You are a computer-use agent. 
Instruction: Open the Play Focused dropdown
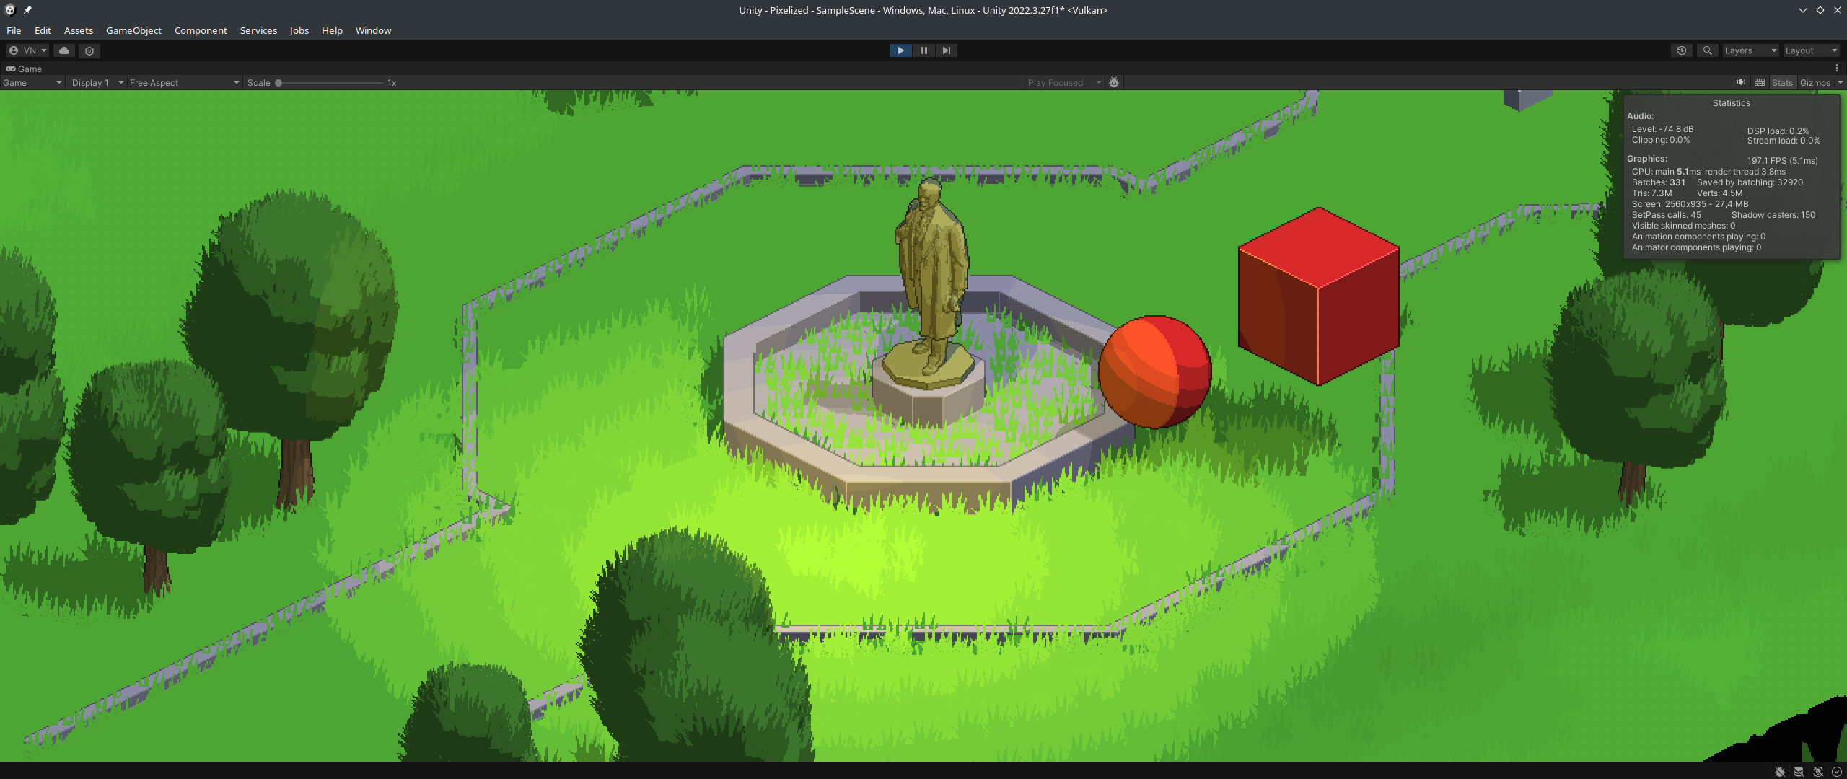[x=1064, y=82]
